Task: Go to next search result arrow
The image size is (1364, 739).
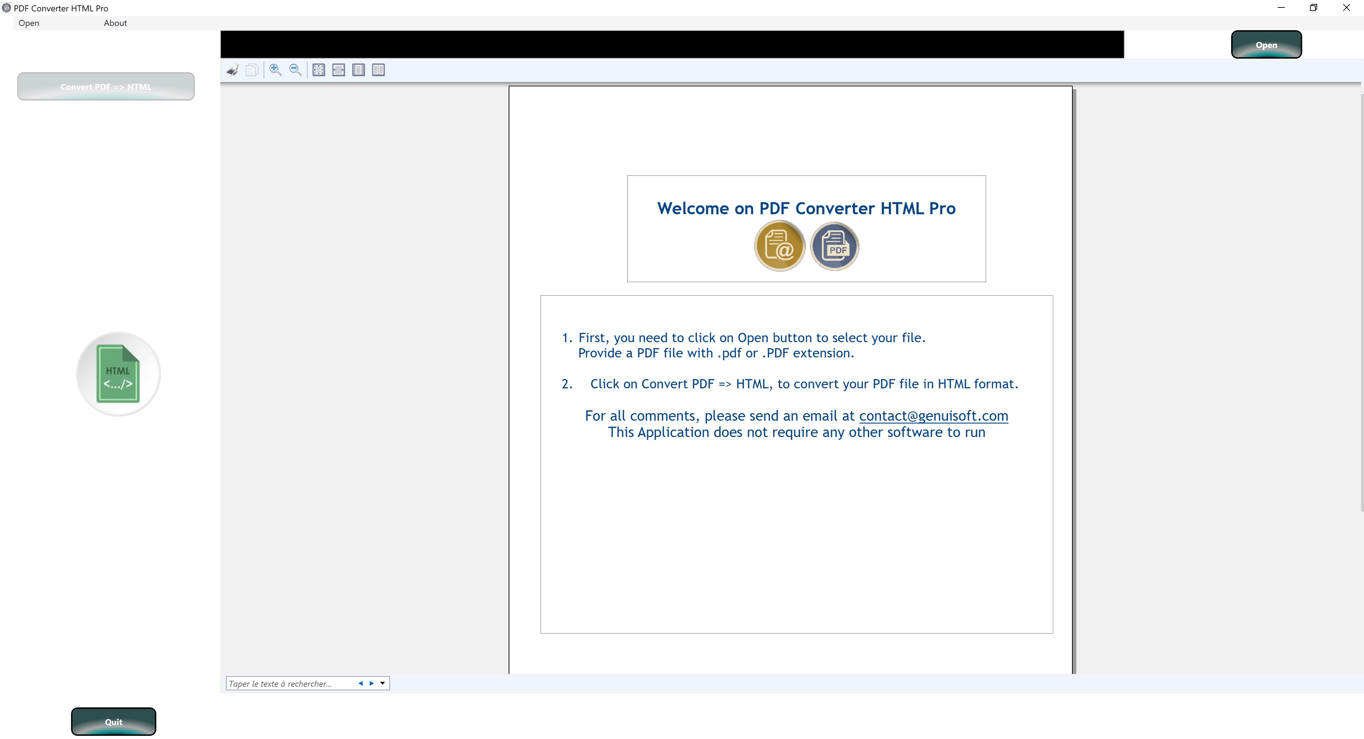Action: pyautogui.click(x=372, y=683)
